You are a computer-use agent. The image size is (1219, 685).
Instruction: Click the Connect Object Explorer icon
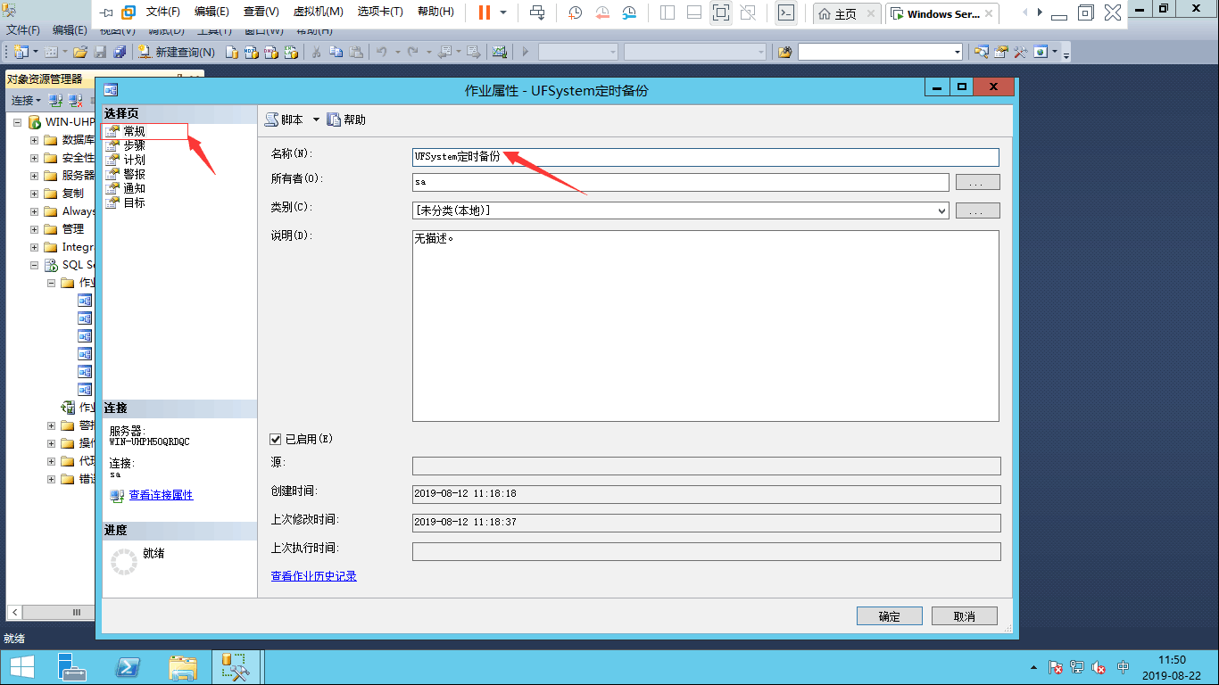click(55, 100)
